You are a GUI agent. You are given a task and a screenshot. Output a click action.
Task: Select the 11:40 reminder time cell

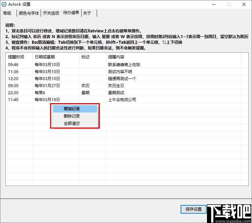(13, 100)
